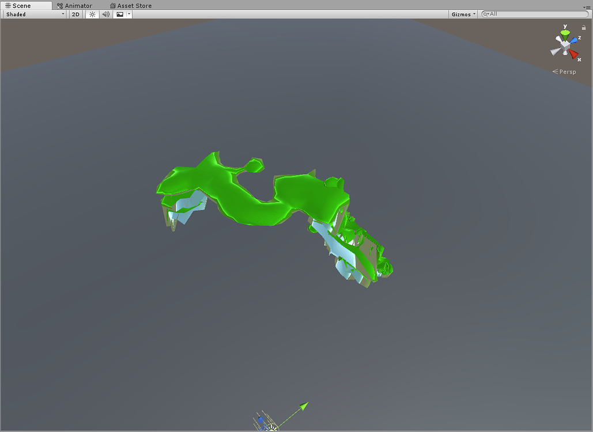Select the blue Z axis cone on the gizmo

[x=573, y=40]
